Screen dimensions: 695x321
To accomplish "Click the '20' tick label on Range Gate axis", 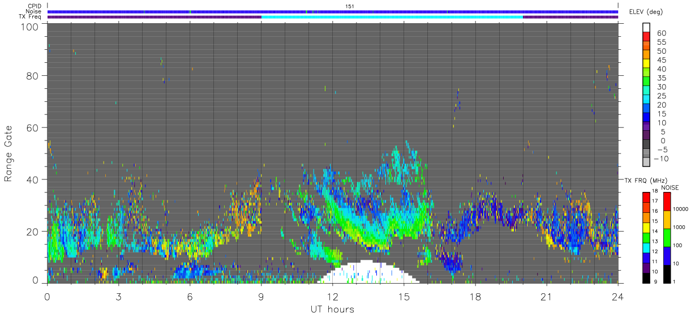I will coord(33,232).
